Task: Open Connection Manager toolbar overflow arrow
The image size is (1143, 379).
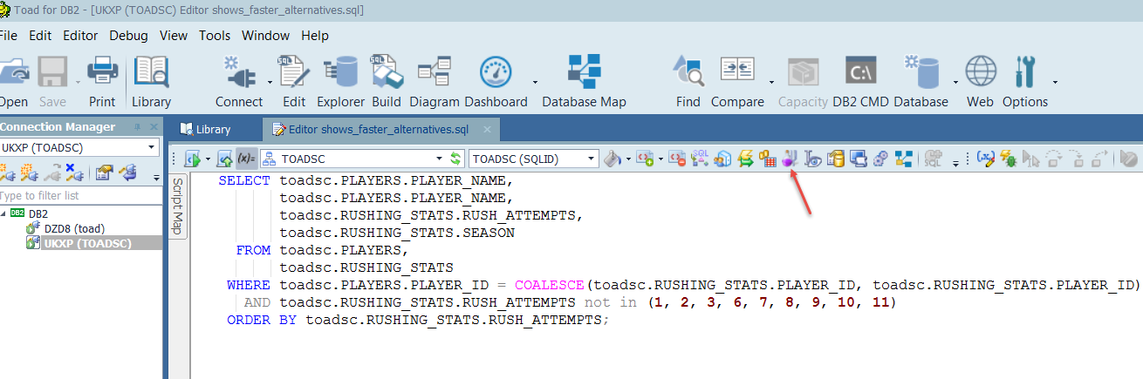Action: point(156,177)
